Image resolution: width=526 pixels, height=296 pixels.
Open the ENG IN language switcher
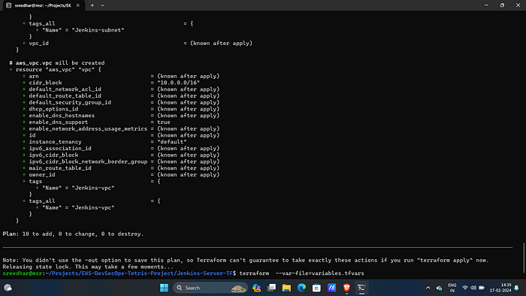(452, 288)
